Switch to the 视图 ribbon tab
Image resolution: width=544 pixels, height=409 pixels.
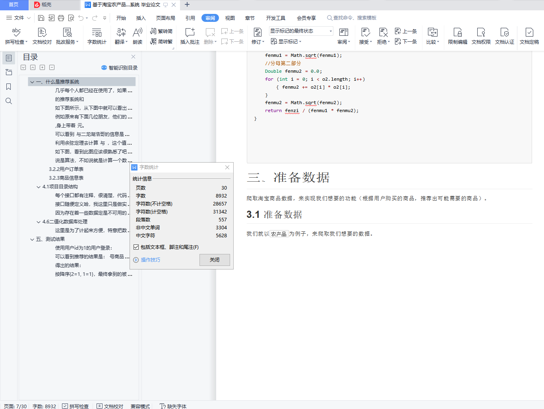click(x=230, y=18)
